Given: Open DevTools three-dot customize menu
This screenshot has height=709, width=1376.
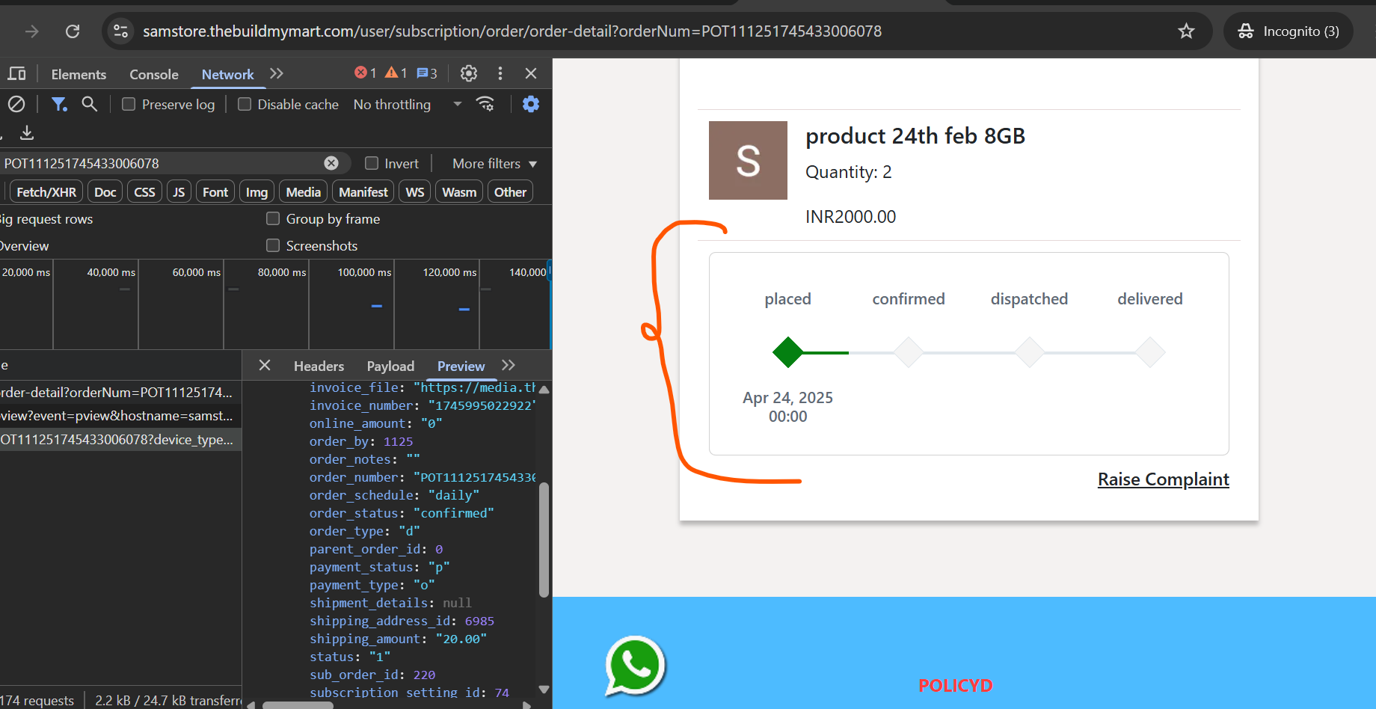Looking at the screenshot, I should pyautogui.click(x=500, y=73).
